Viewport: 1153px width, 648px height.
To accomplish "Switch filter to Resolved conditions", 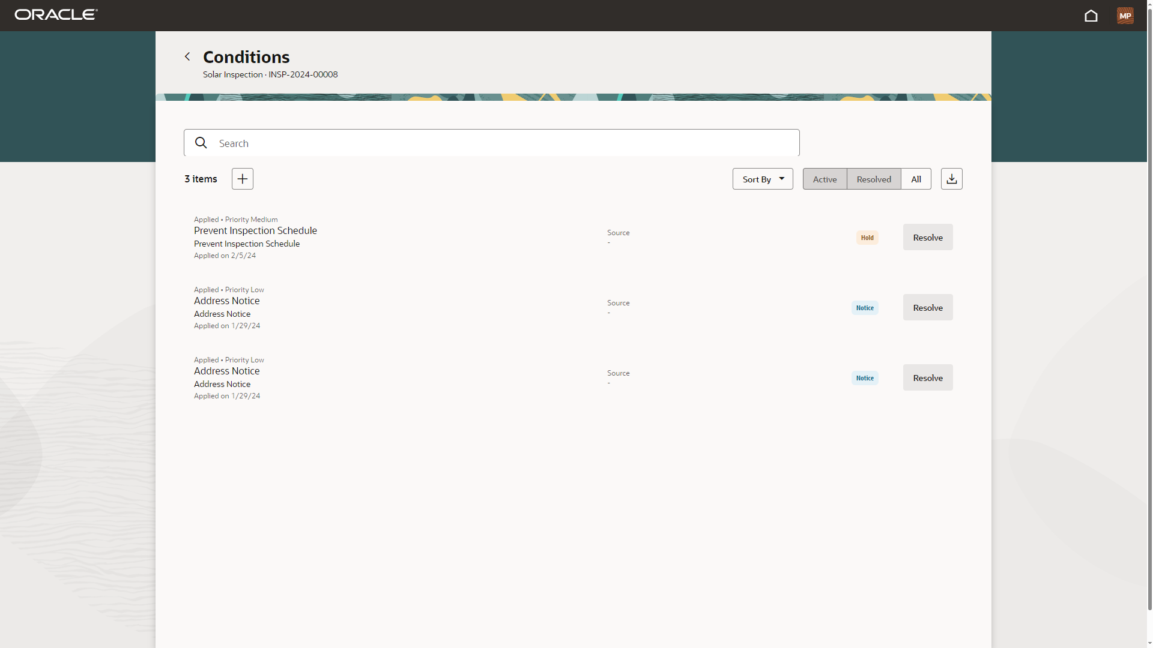I will click(x=874, y=179).
